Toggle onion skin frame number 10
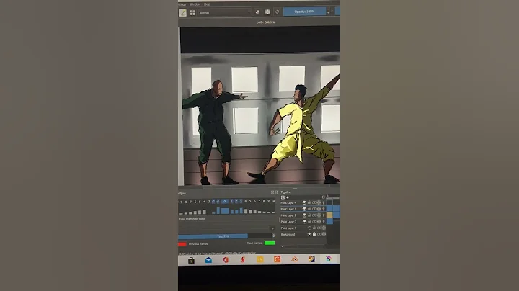Image resolution: width=519 pixels, height=291 pixels. coord(272,201)
